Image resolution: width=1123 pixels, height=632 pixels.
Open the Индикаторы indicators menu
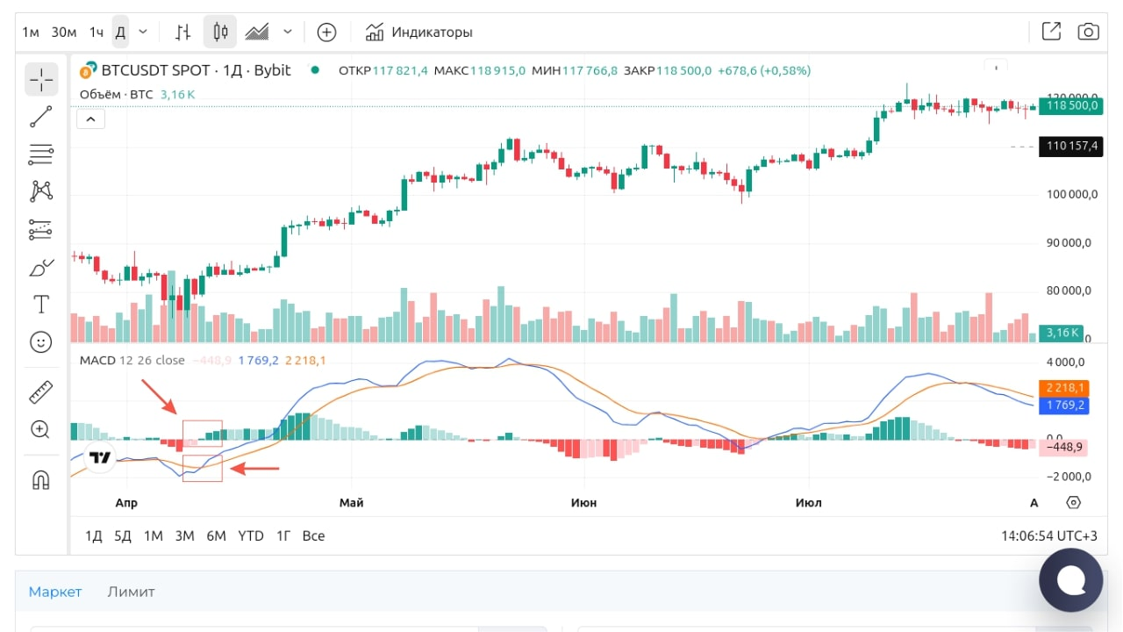(x=419, y=32)
